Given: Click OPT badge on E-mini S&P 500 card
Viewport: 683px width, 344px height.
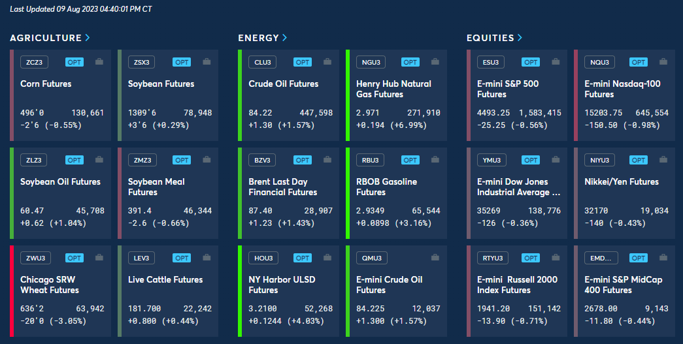Looking at the screenshot, I should pos(531,62).
